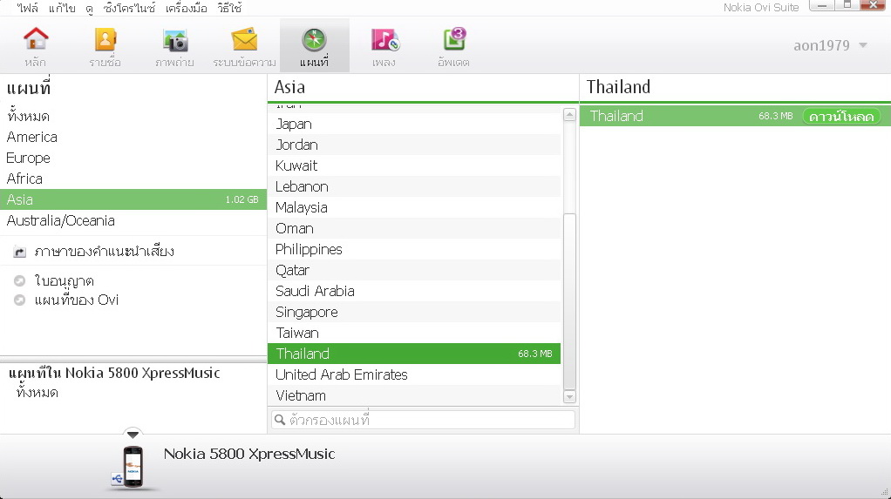The width and height of the screenshot is (891, 499).
Task: Click the Nokia 5800 phone device icon
Action: point(133,467)
